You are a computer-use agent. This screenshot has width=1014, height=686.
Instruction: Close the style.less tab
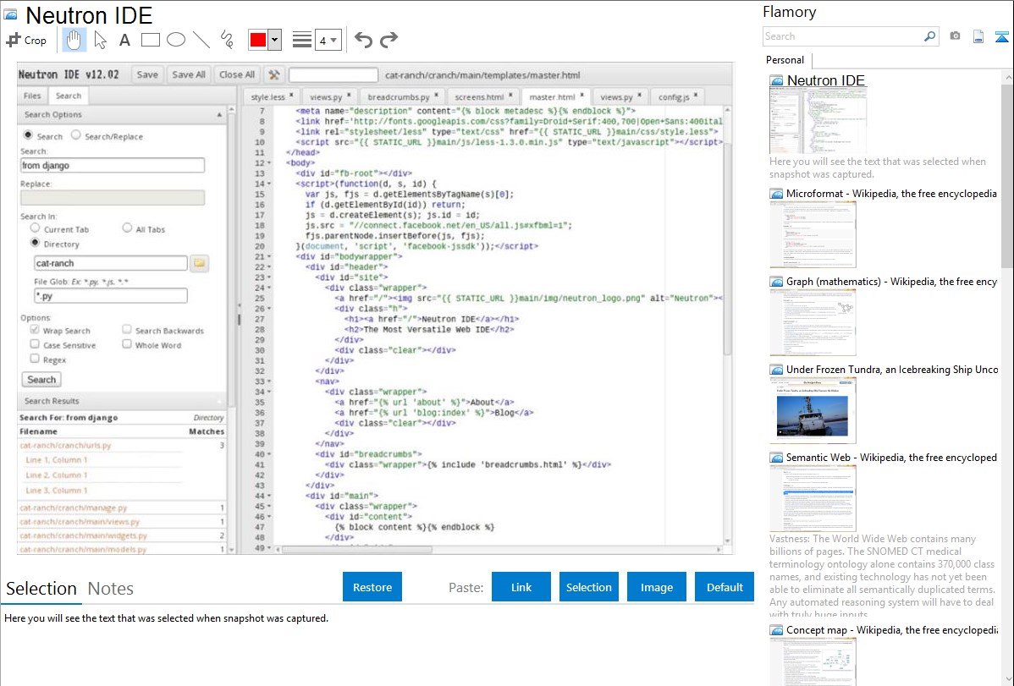[x=291, y=95]
